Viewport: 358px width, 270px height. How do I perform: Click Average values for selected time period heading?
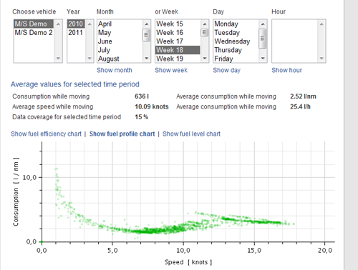click(75, 84)
